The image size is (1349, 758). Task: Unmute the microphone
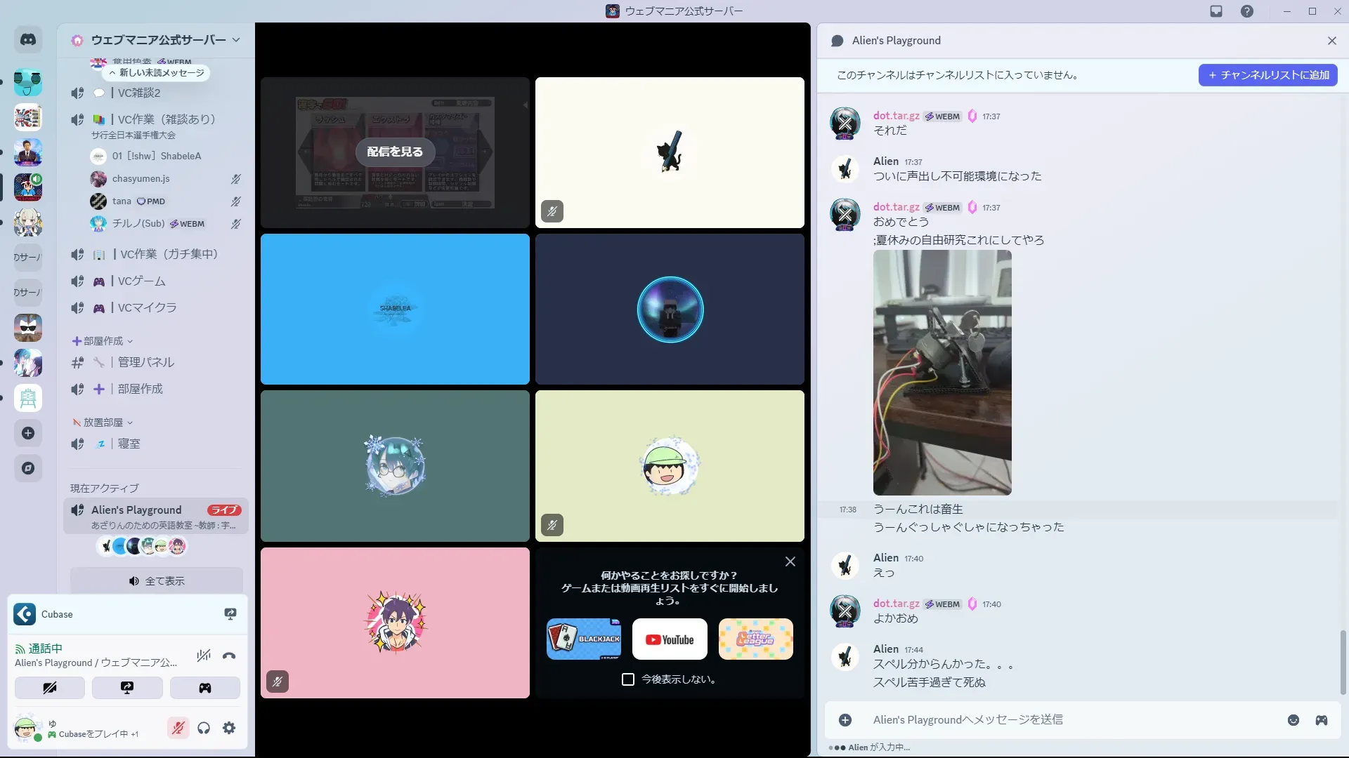pos(178,728)
